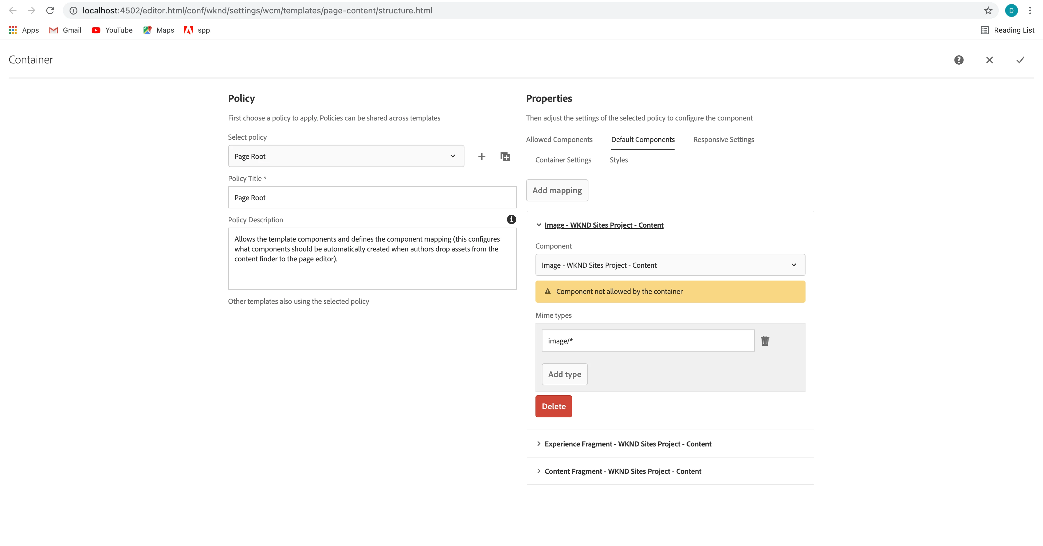Reload the page in the browser
This screenshot has height=546, width=1043.
click(50, 10)
